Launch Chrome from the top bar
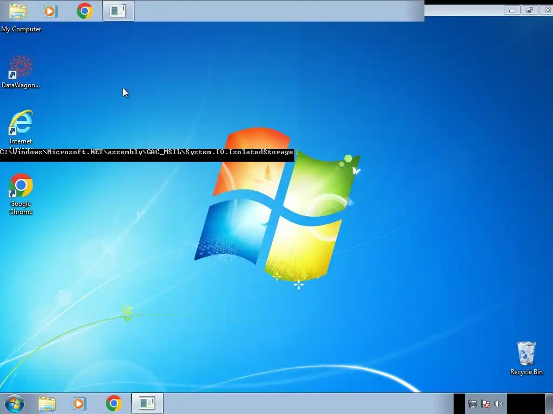 pyautogui.click(x=85, y=11)
